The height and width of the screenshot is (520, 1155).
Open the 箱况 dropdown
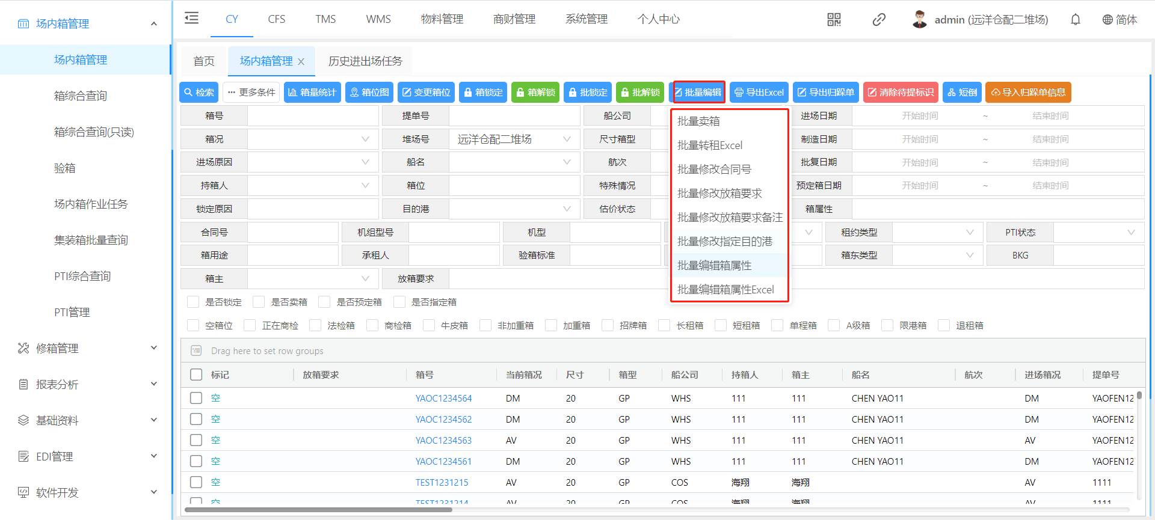(x=312, y=139)
